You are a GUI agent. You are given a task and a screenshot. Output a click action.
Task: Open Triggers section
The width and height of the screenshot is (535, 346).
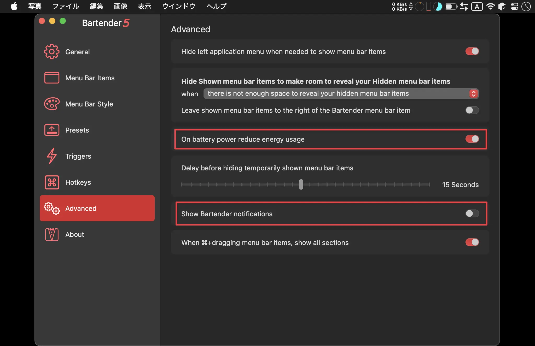pos(97,156)
